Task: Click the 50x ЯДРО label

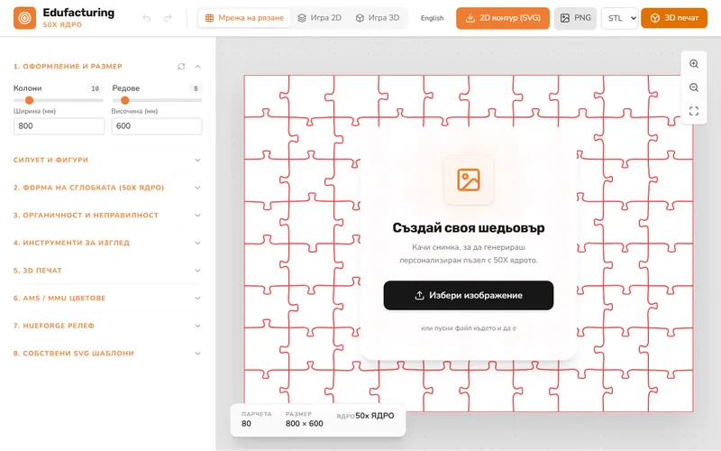Action: click(375, 416)
